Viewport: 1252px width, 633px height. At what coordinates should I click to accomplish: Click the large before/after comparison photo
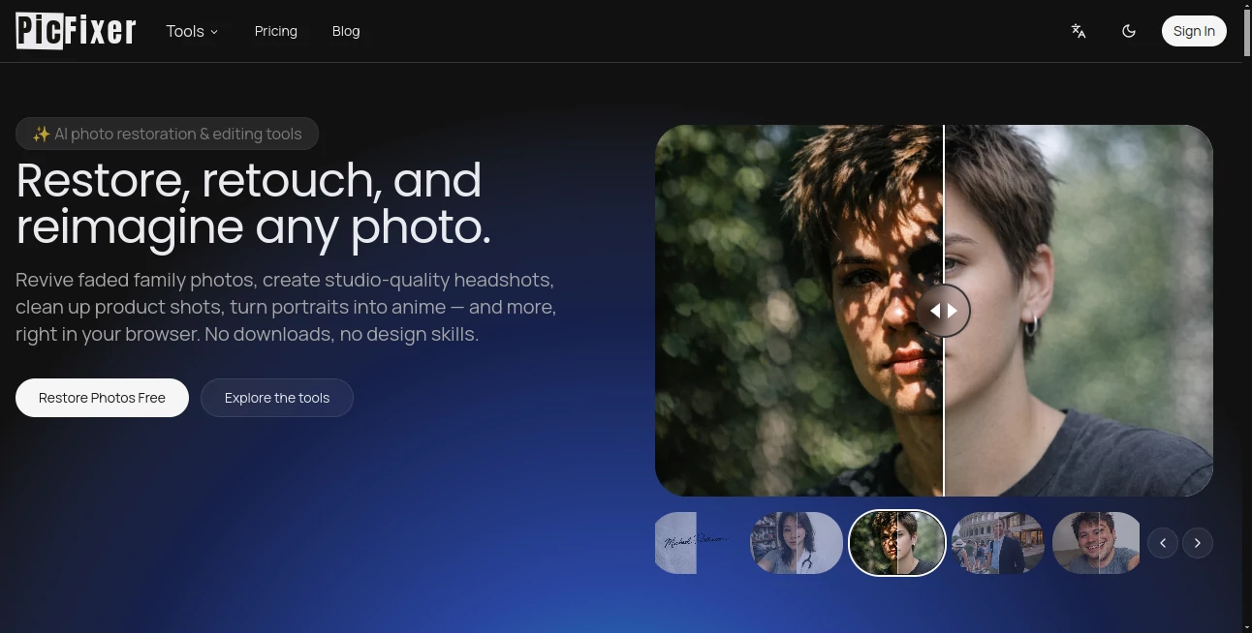click(934, 311)
